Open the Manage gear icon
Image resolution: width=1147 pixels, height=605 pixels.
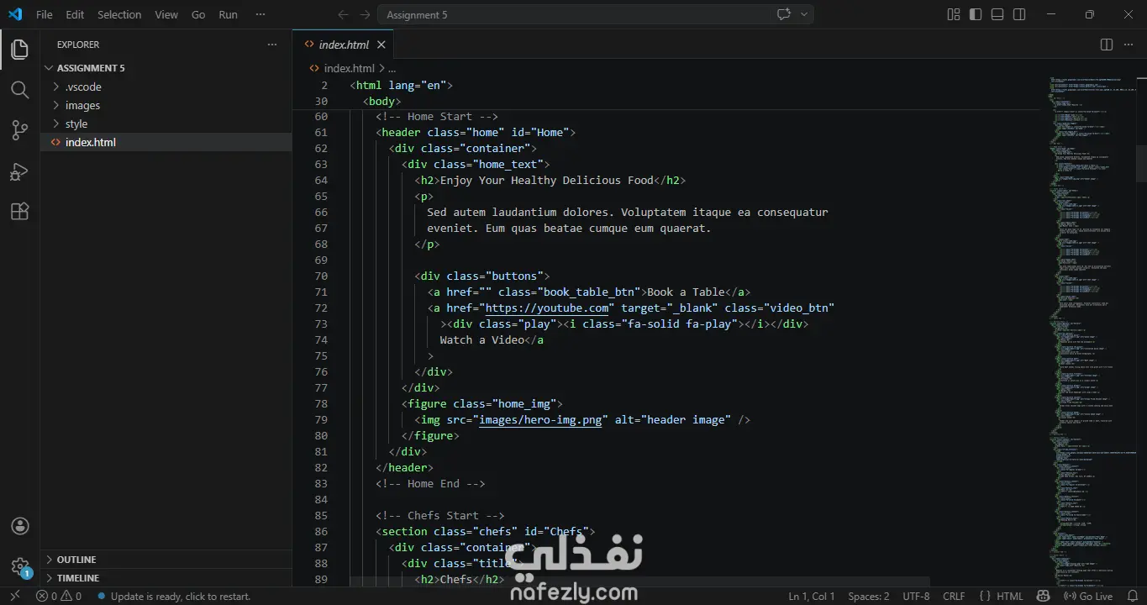[x=20, y=566]
